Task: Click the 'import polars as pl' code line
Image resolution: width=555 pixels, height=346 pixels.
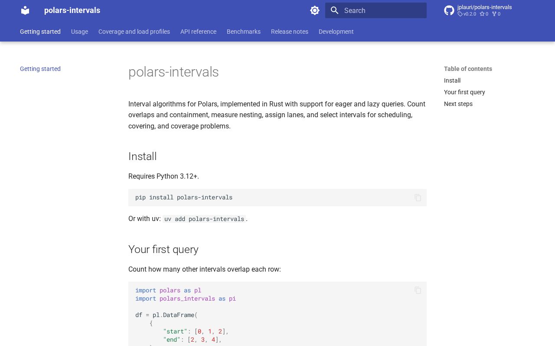Action: pos(168,290)
